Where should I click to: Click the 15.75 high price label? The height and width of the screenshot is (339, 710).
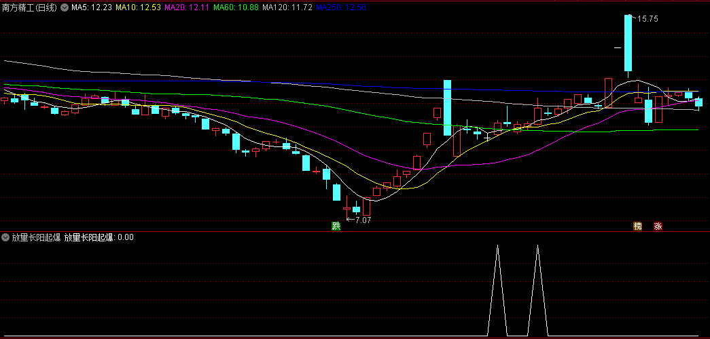click(647, 19)
